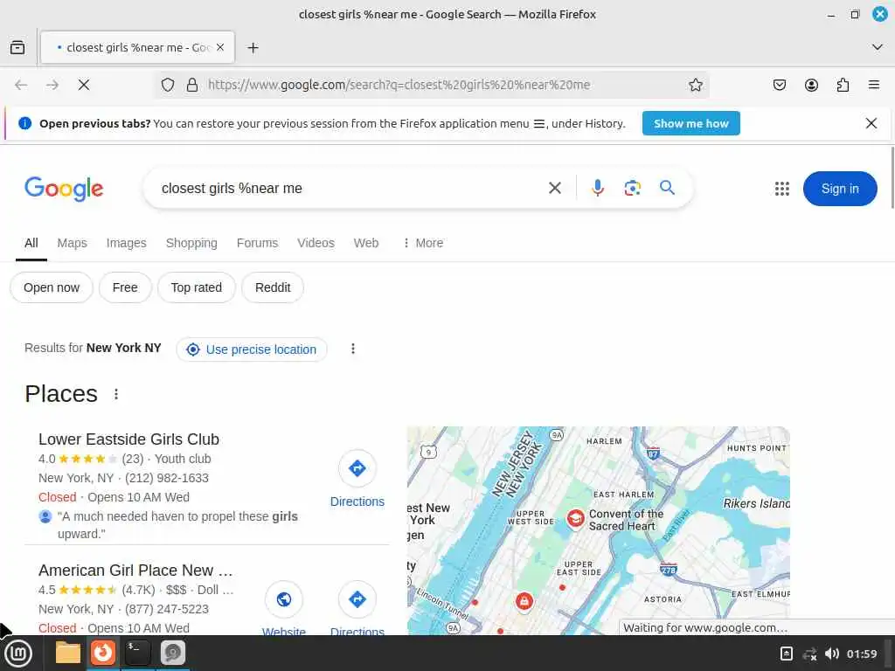The height and width of the screenshot is (671, 895).
Task: Open American Girl Place New York listing
Action: tap(135, 571)
